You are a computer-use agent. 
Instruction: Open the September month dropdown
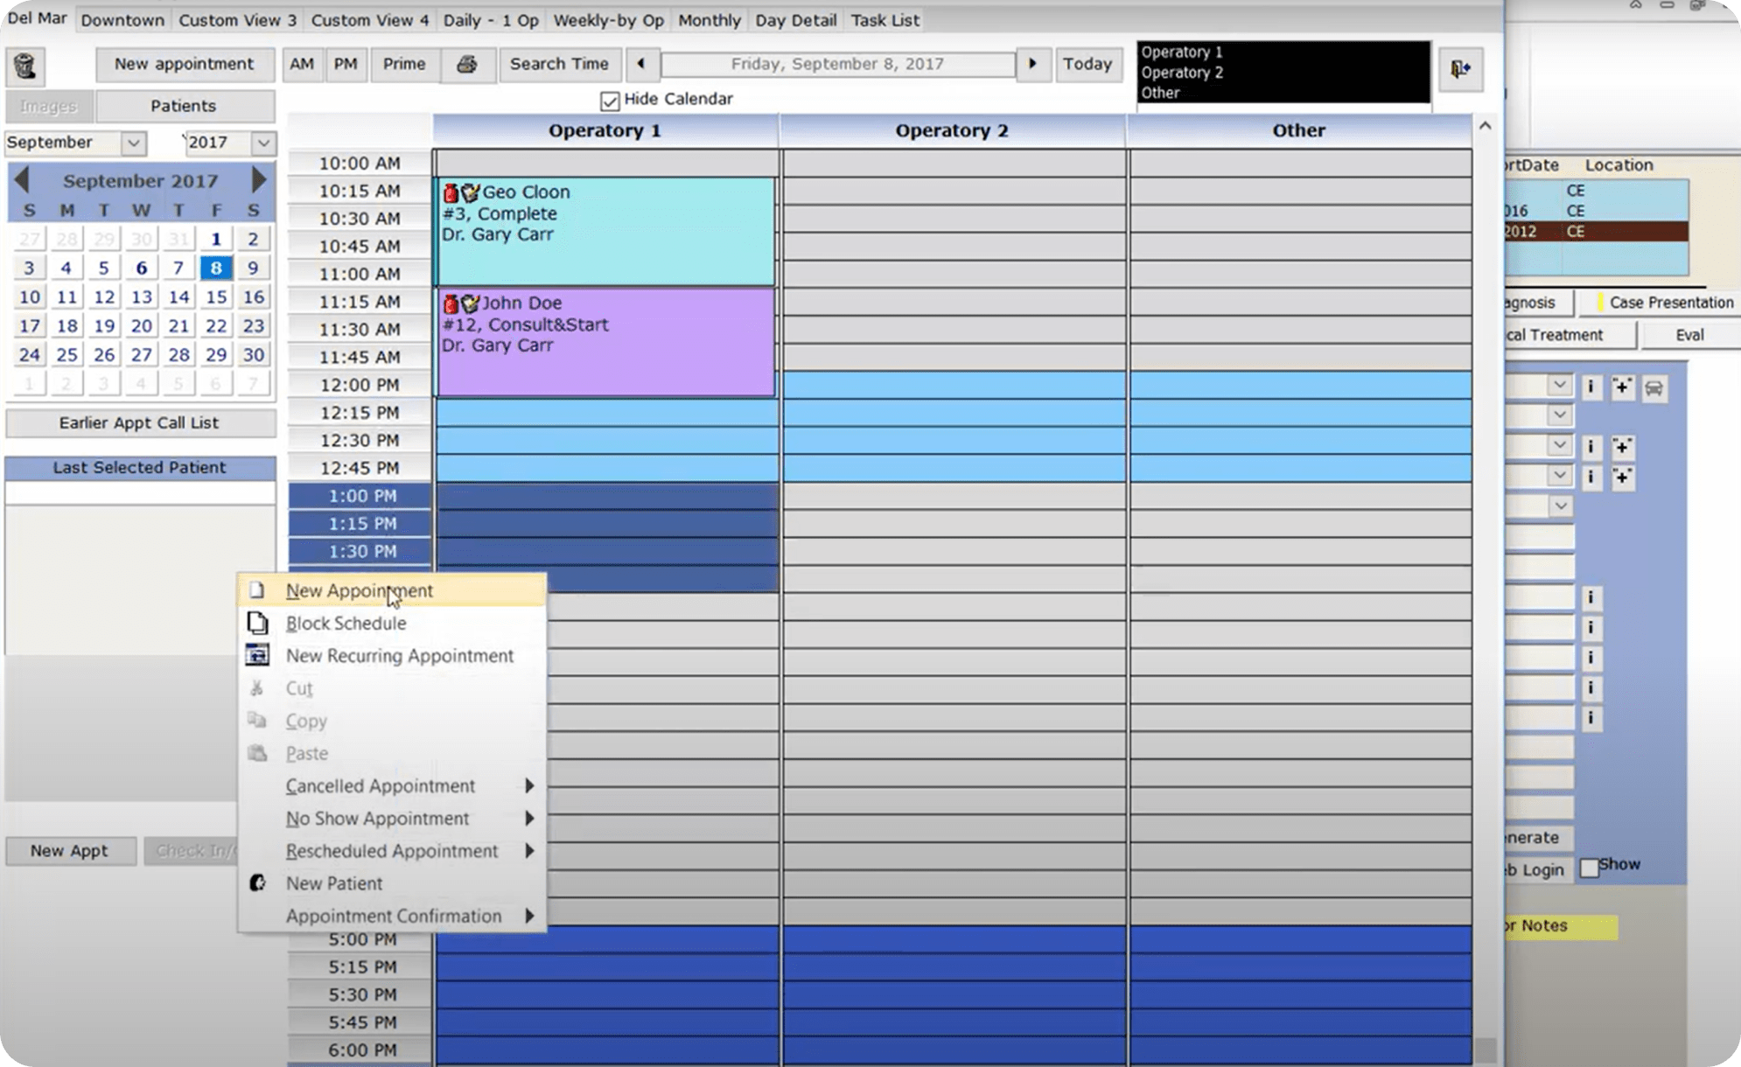133,143
